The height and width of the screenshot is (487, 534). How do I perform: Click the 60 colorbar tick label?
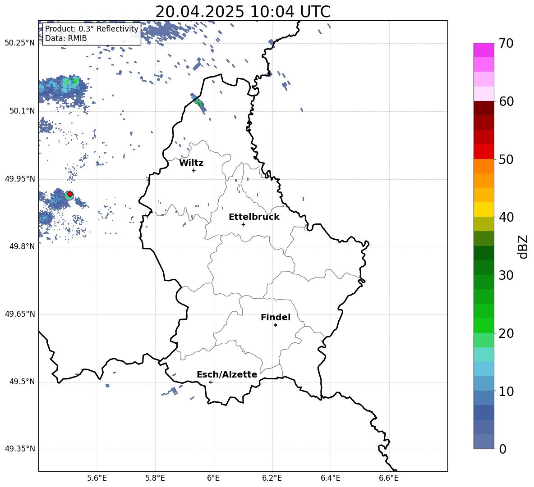tap(506, 101)
